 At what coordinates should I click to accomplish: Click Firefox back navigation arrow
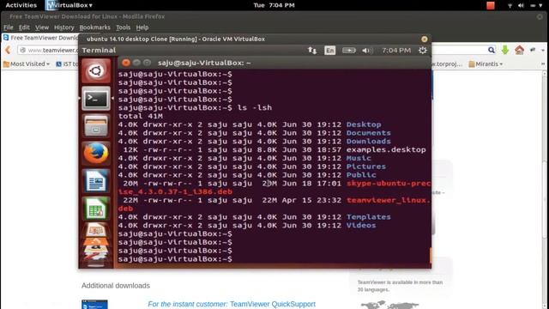8,50
